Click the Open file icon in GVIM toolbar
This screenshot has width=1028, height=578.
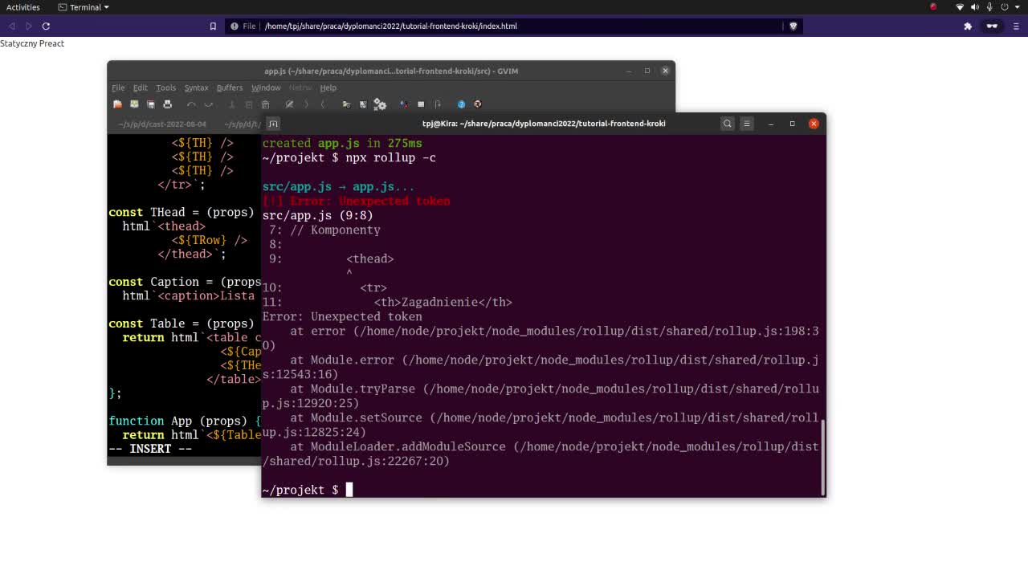tap(117, 104)
